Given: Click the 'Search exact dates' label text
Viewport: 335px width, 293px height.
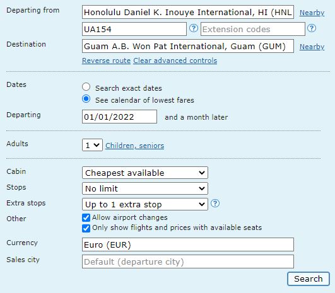Looking at the screenshot, I should tap(129, 88).
